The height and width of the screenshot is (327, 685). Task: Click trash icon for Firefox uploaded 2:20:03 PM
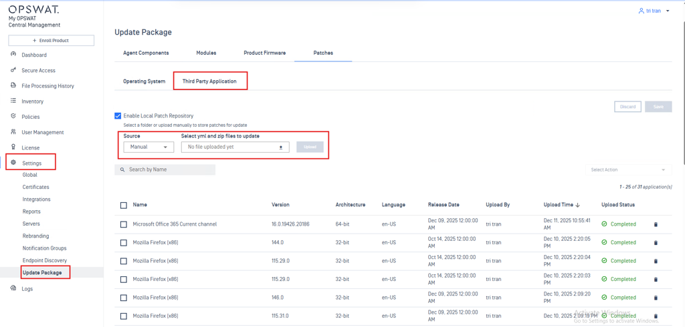tap(656, 280)
